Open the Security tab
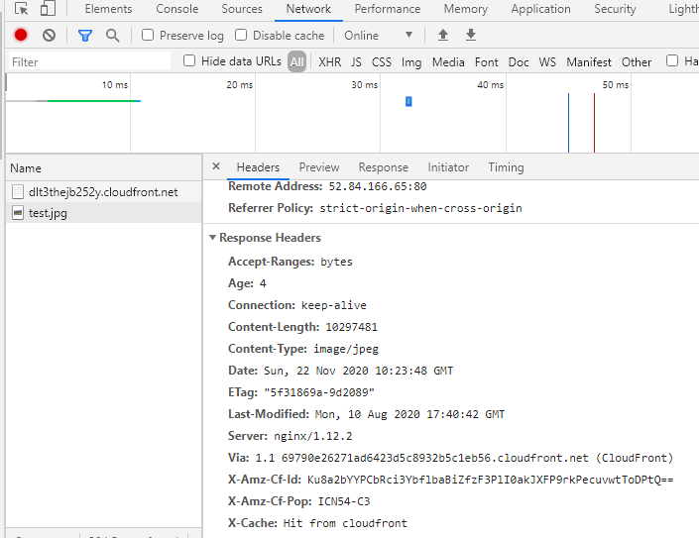Image resolution: width=699 pixels, height=538 pixels. click(x=615, y=9)
